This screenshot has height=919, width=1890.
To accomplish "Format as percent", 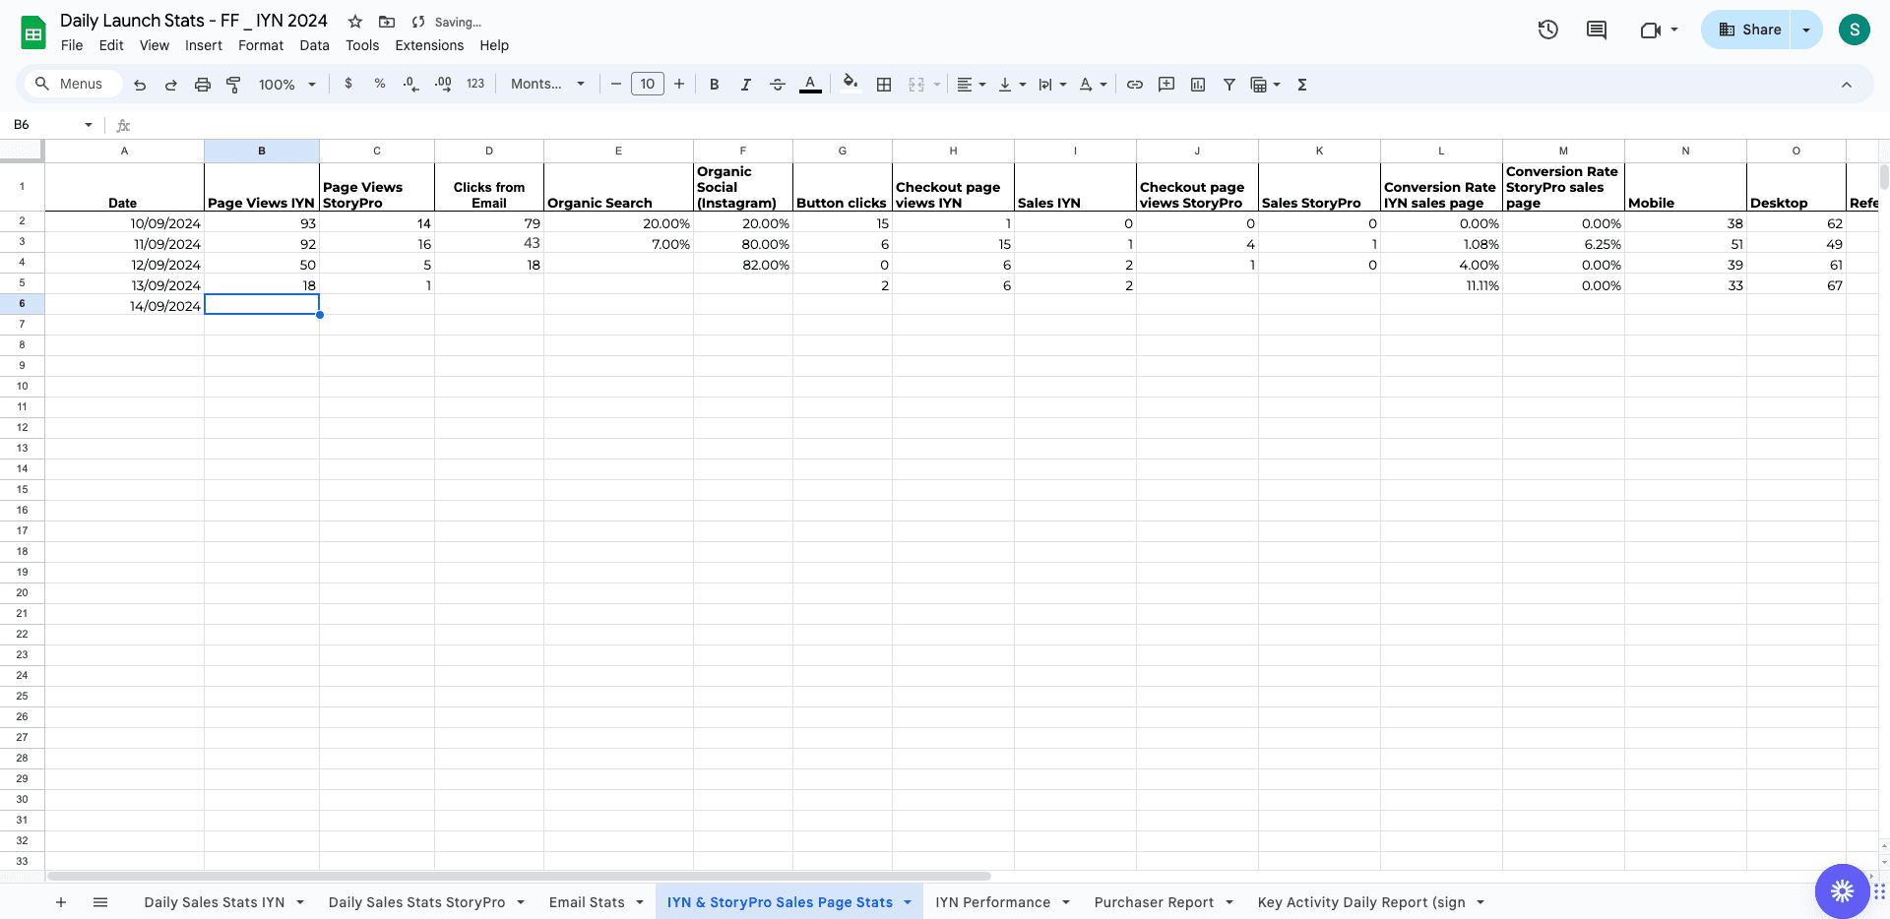I will [x=380, y=85].
